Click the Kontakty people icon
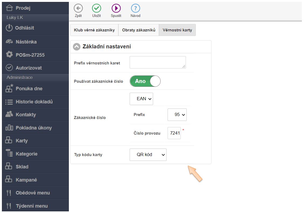The image size is (304, 213). (9, 114)
